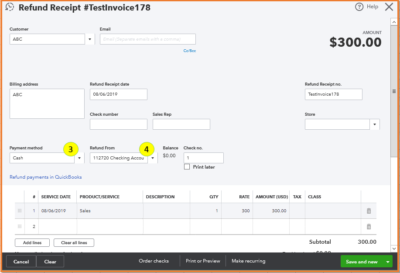Close the Refund Receipt window

[x=389, y=7]
